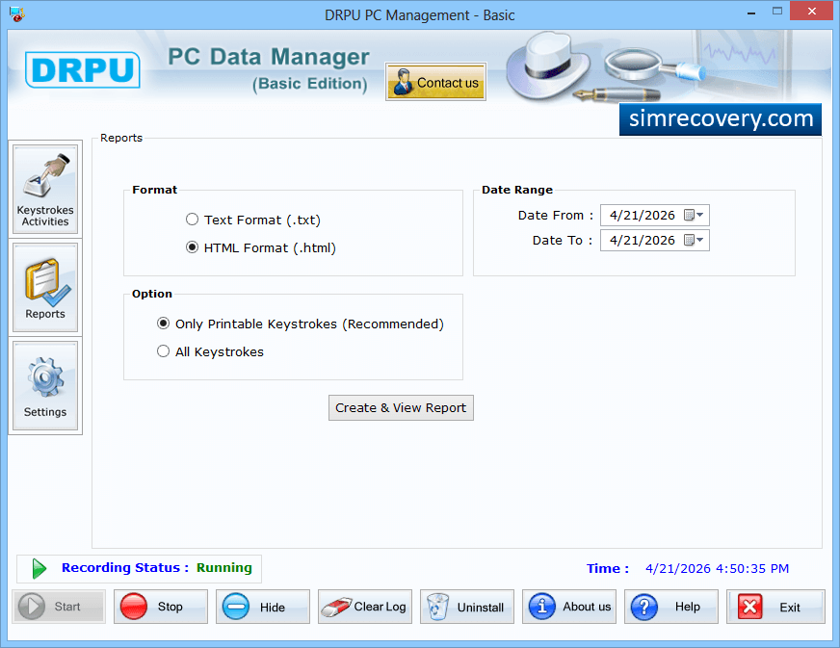Maximize the DRPU PC Management window

click(x=777, y=12)
